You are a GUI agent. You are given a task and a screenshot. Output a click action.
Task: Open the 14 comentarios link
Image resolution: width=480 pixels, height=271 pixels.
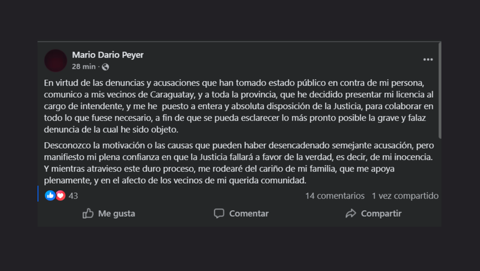point(335,196)
